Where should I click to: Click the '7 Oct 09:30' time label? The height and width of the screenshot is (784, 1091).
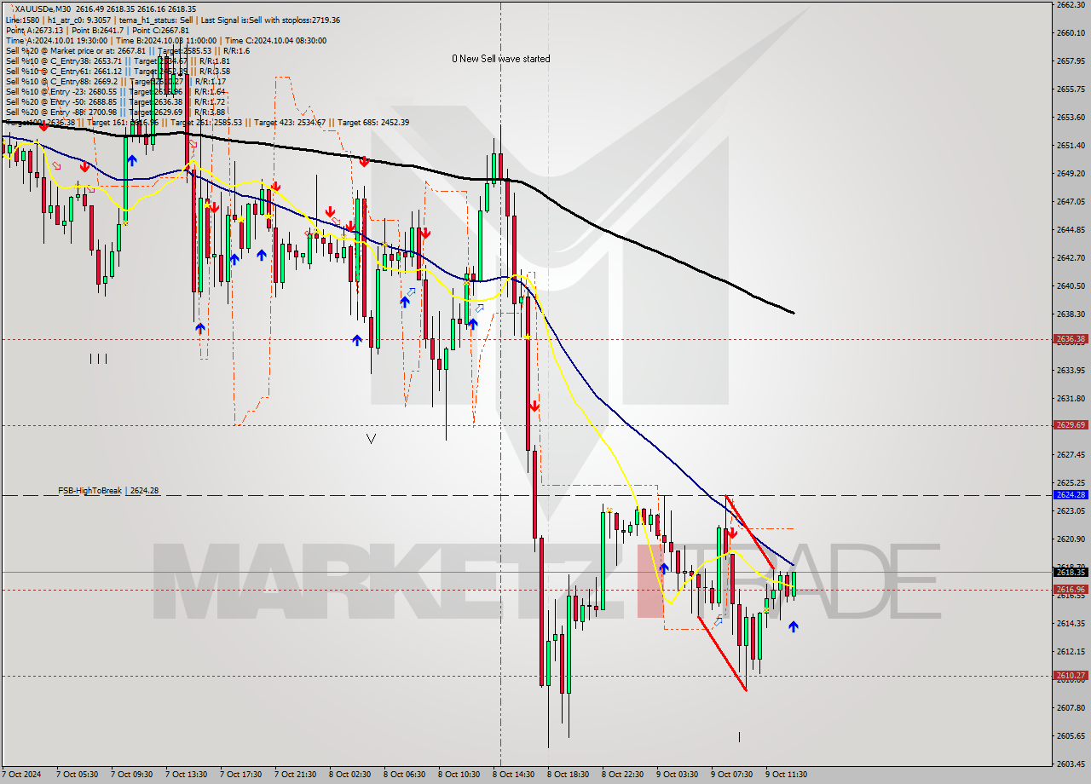pyautogui.click(x=131, y=775)
